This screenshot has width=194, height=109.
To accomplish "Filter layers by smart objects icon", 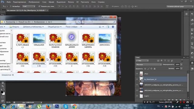I will [172, 61].
